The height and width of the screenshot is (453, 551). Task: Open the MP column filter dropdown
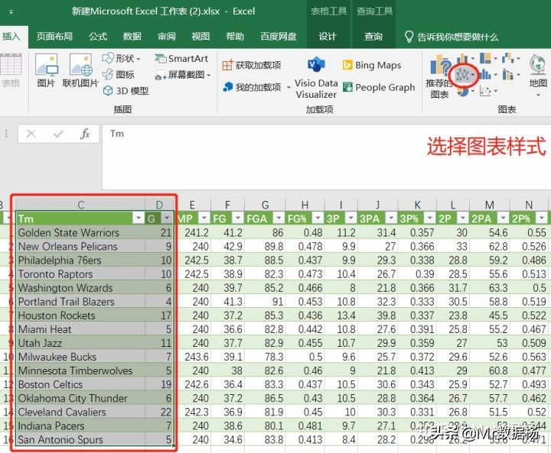point(204,218)
